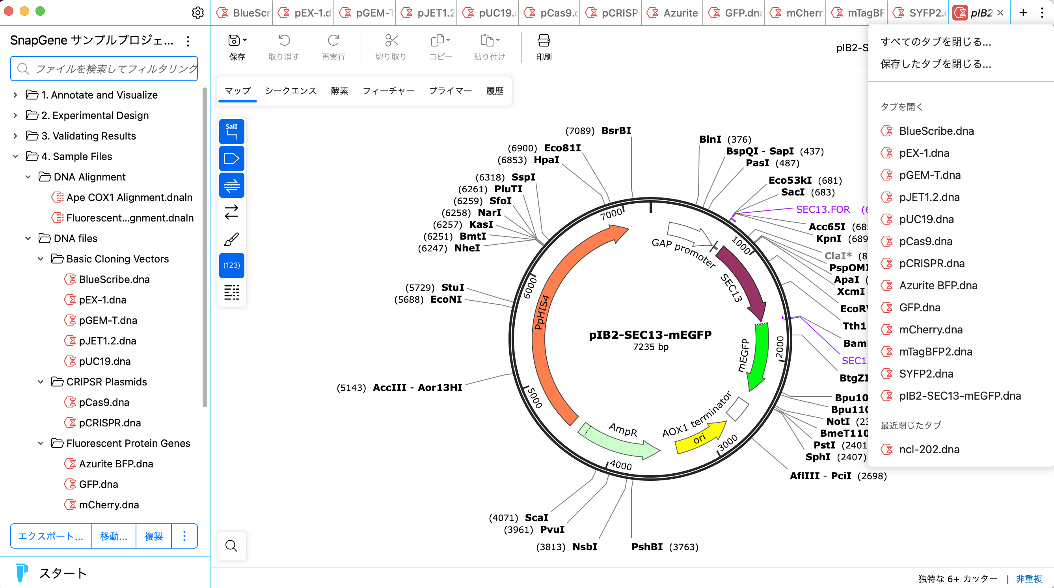The height and width of the screenshot is (588, 1054).
Task: Open the brush styling tool in map sidebar
Action: point(232,239)
